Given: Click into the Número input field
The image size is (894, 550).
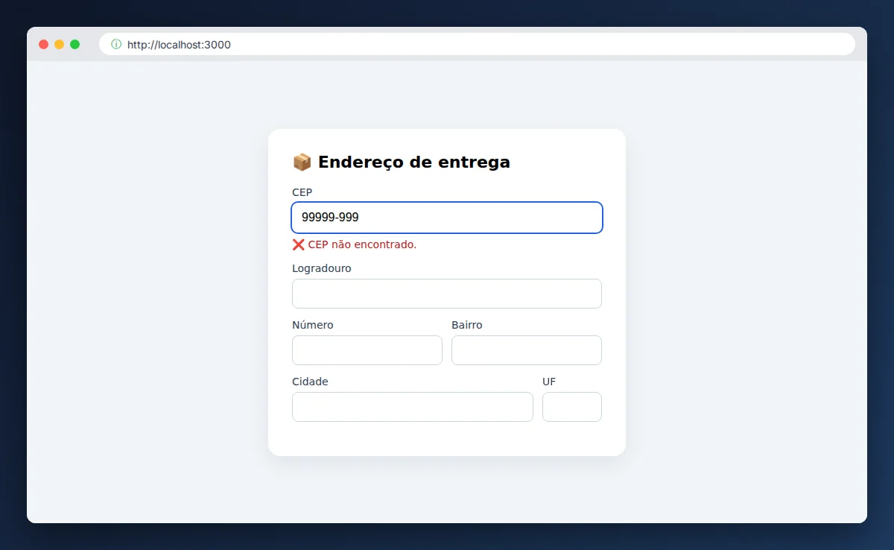Looking at the screenshot, I should (x=367, y=350).
